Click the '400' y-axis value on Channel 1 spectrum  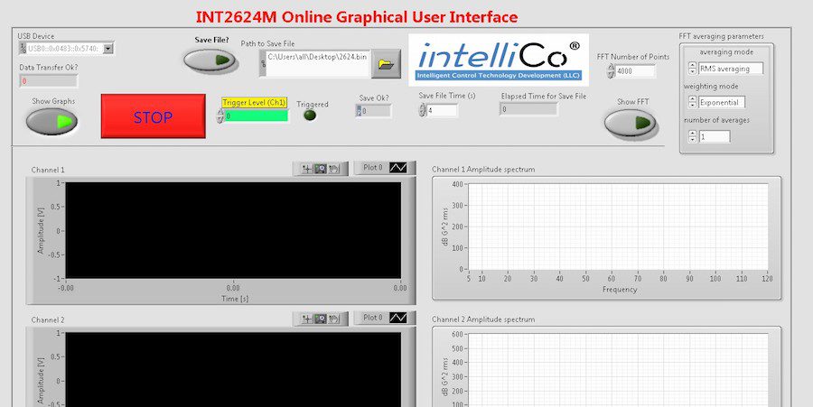[x=457, y=184]
